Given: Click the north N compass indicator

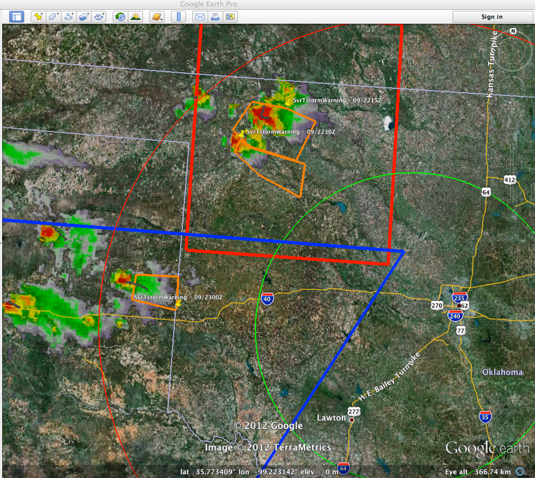Looking at the screenshot, I should [513, 31].
